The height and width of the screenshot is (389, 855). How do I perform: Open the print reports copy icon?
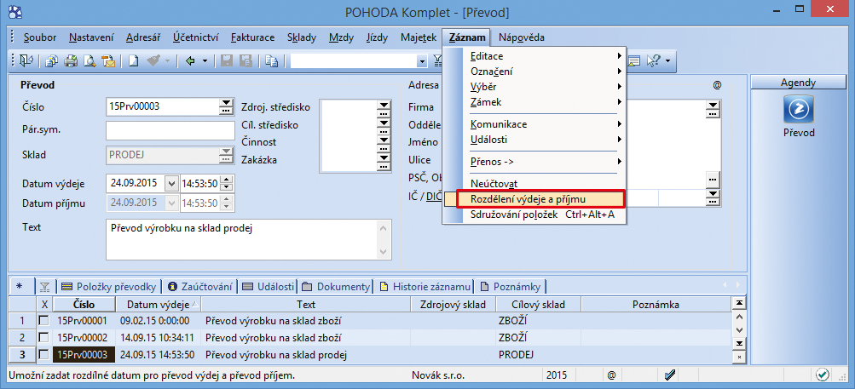tap(52, 61)
